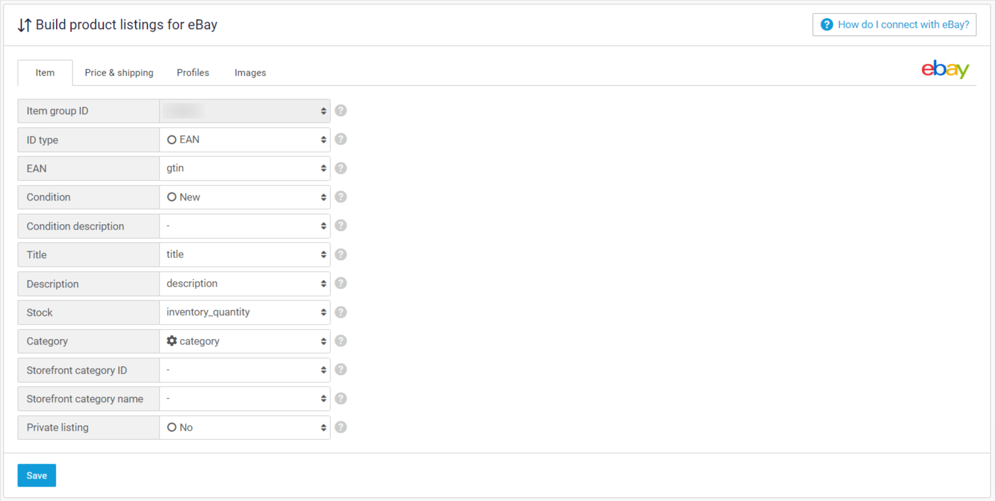Image resolution: width=995 pixels, height=501 pixels.
Task: Click the eBay logo
Action: [x=945, y=69]
